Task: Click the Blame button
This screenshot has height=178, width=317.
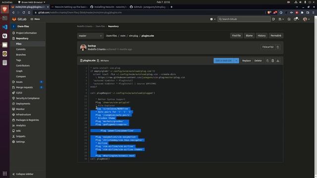Action: (x=249, y=36)
